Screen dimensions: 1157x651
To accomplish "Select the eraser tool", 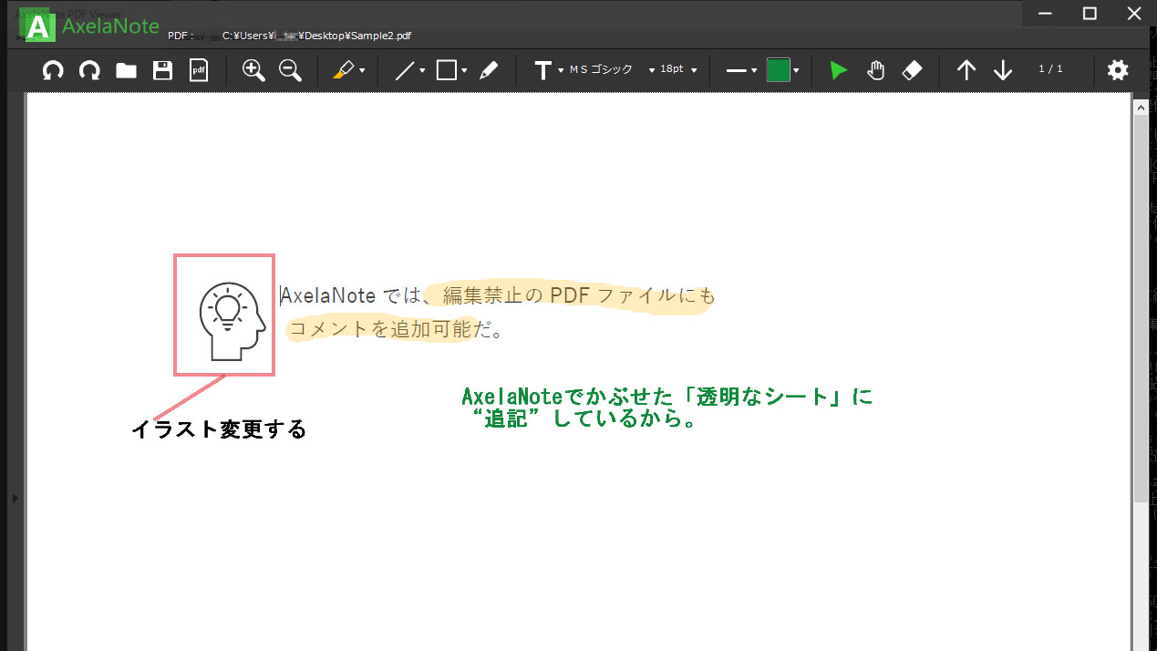I will 912,70.
